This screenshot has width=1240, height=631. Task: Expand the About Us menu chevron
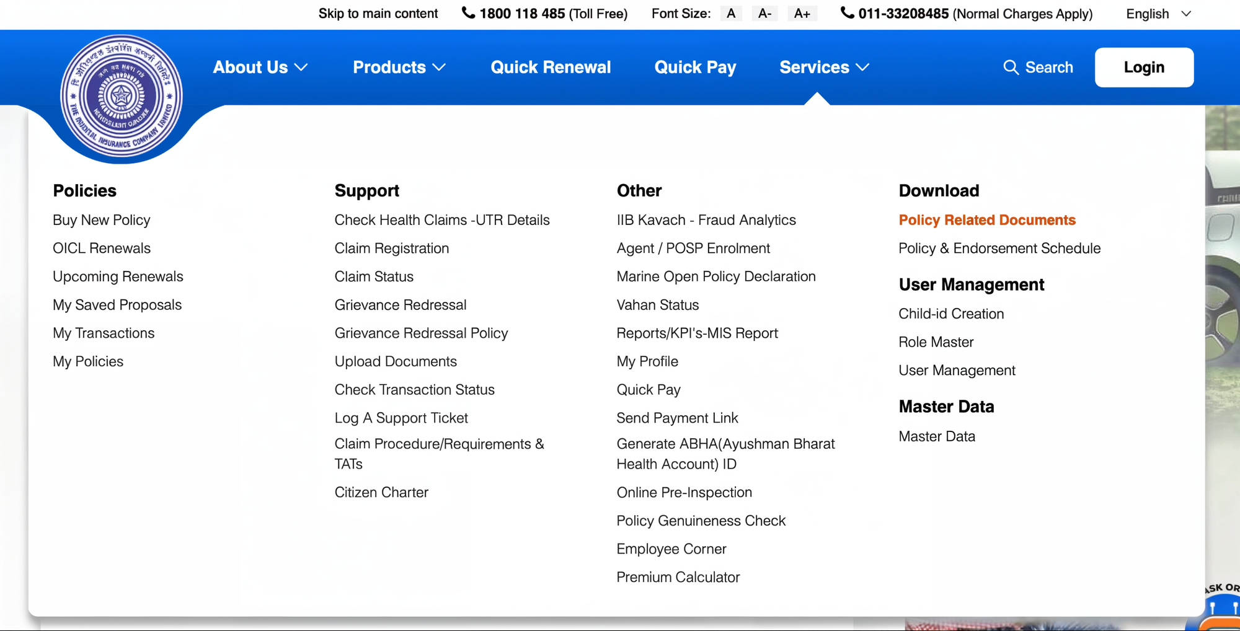(302, 68)
